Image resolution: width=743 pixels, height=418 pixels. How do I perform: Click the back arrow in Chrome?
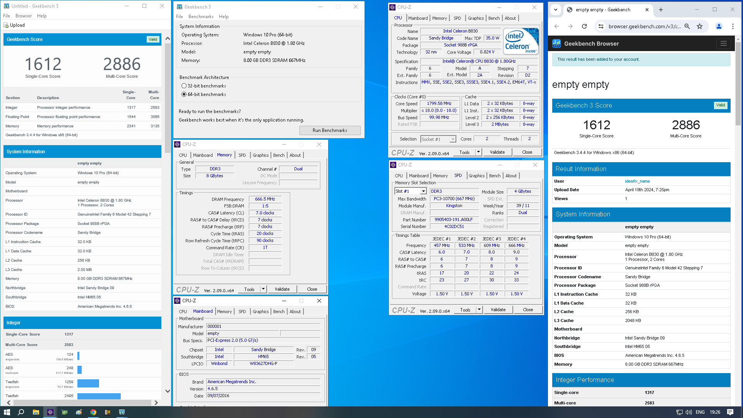pos(556,26)
